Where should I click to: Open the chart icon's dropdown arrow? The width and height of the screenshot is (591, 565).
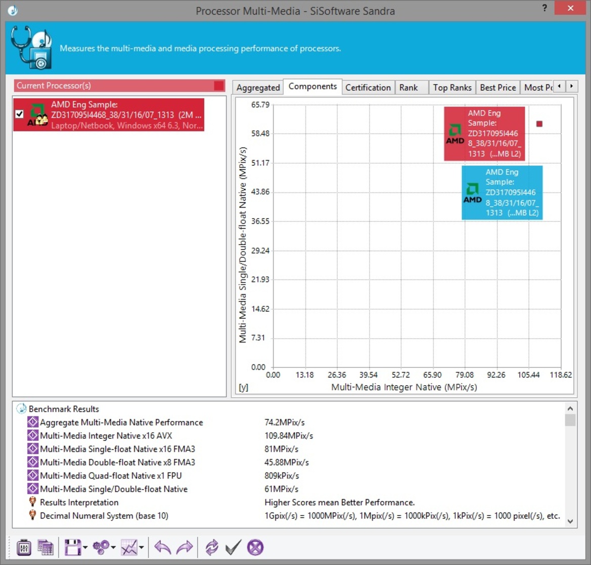[x=142, y=547]
